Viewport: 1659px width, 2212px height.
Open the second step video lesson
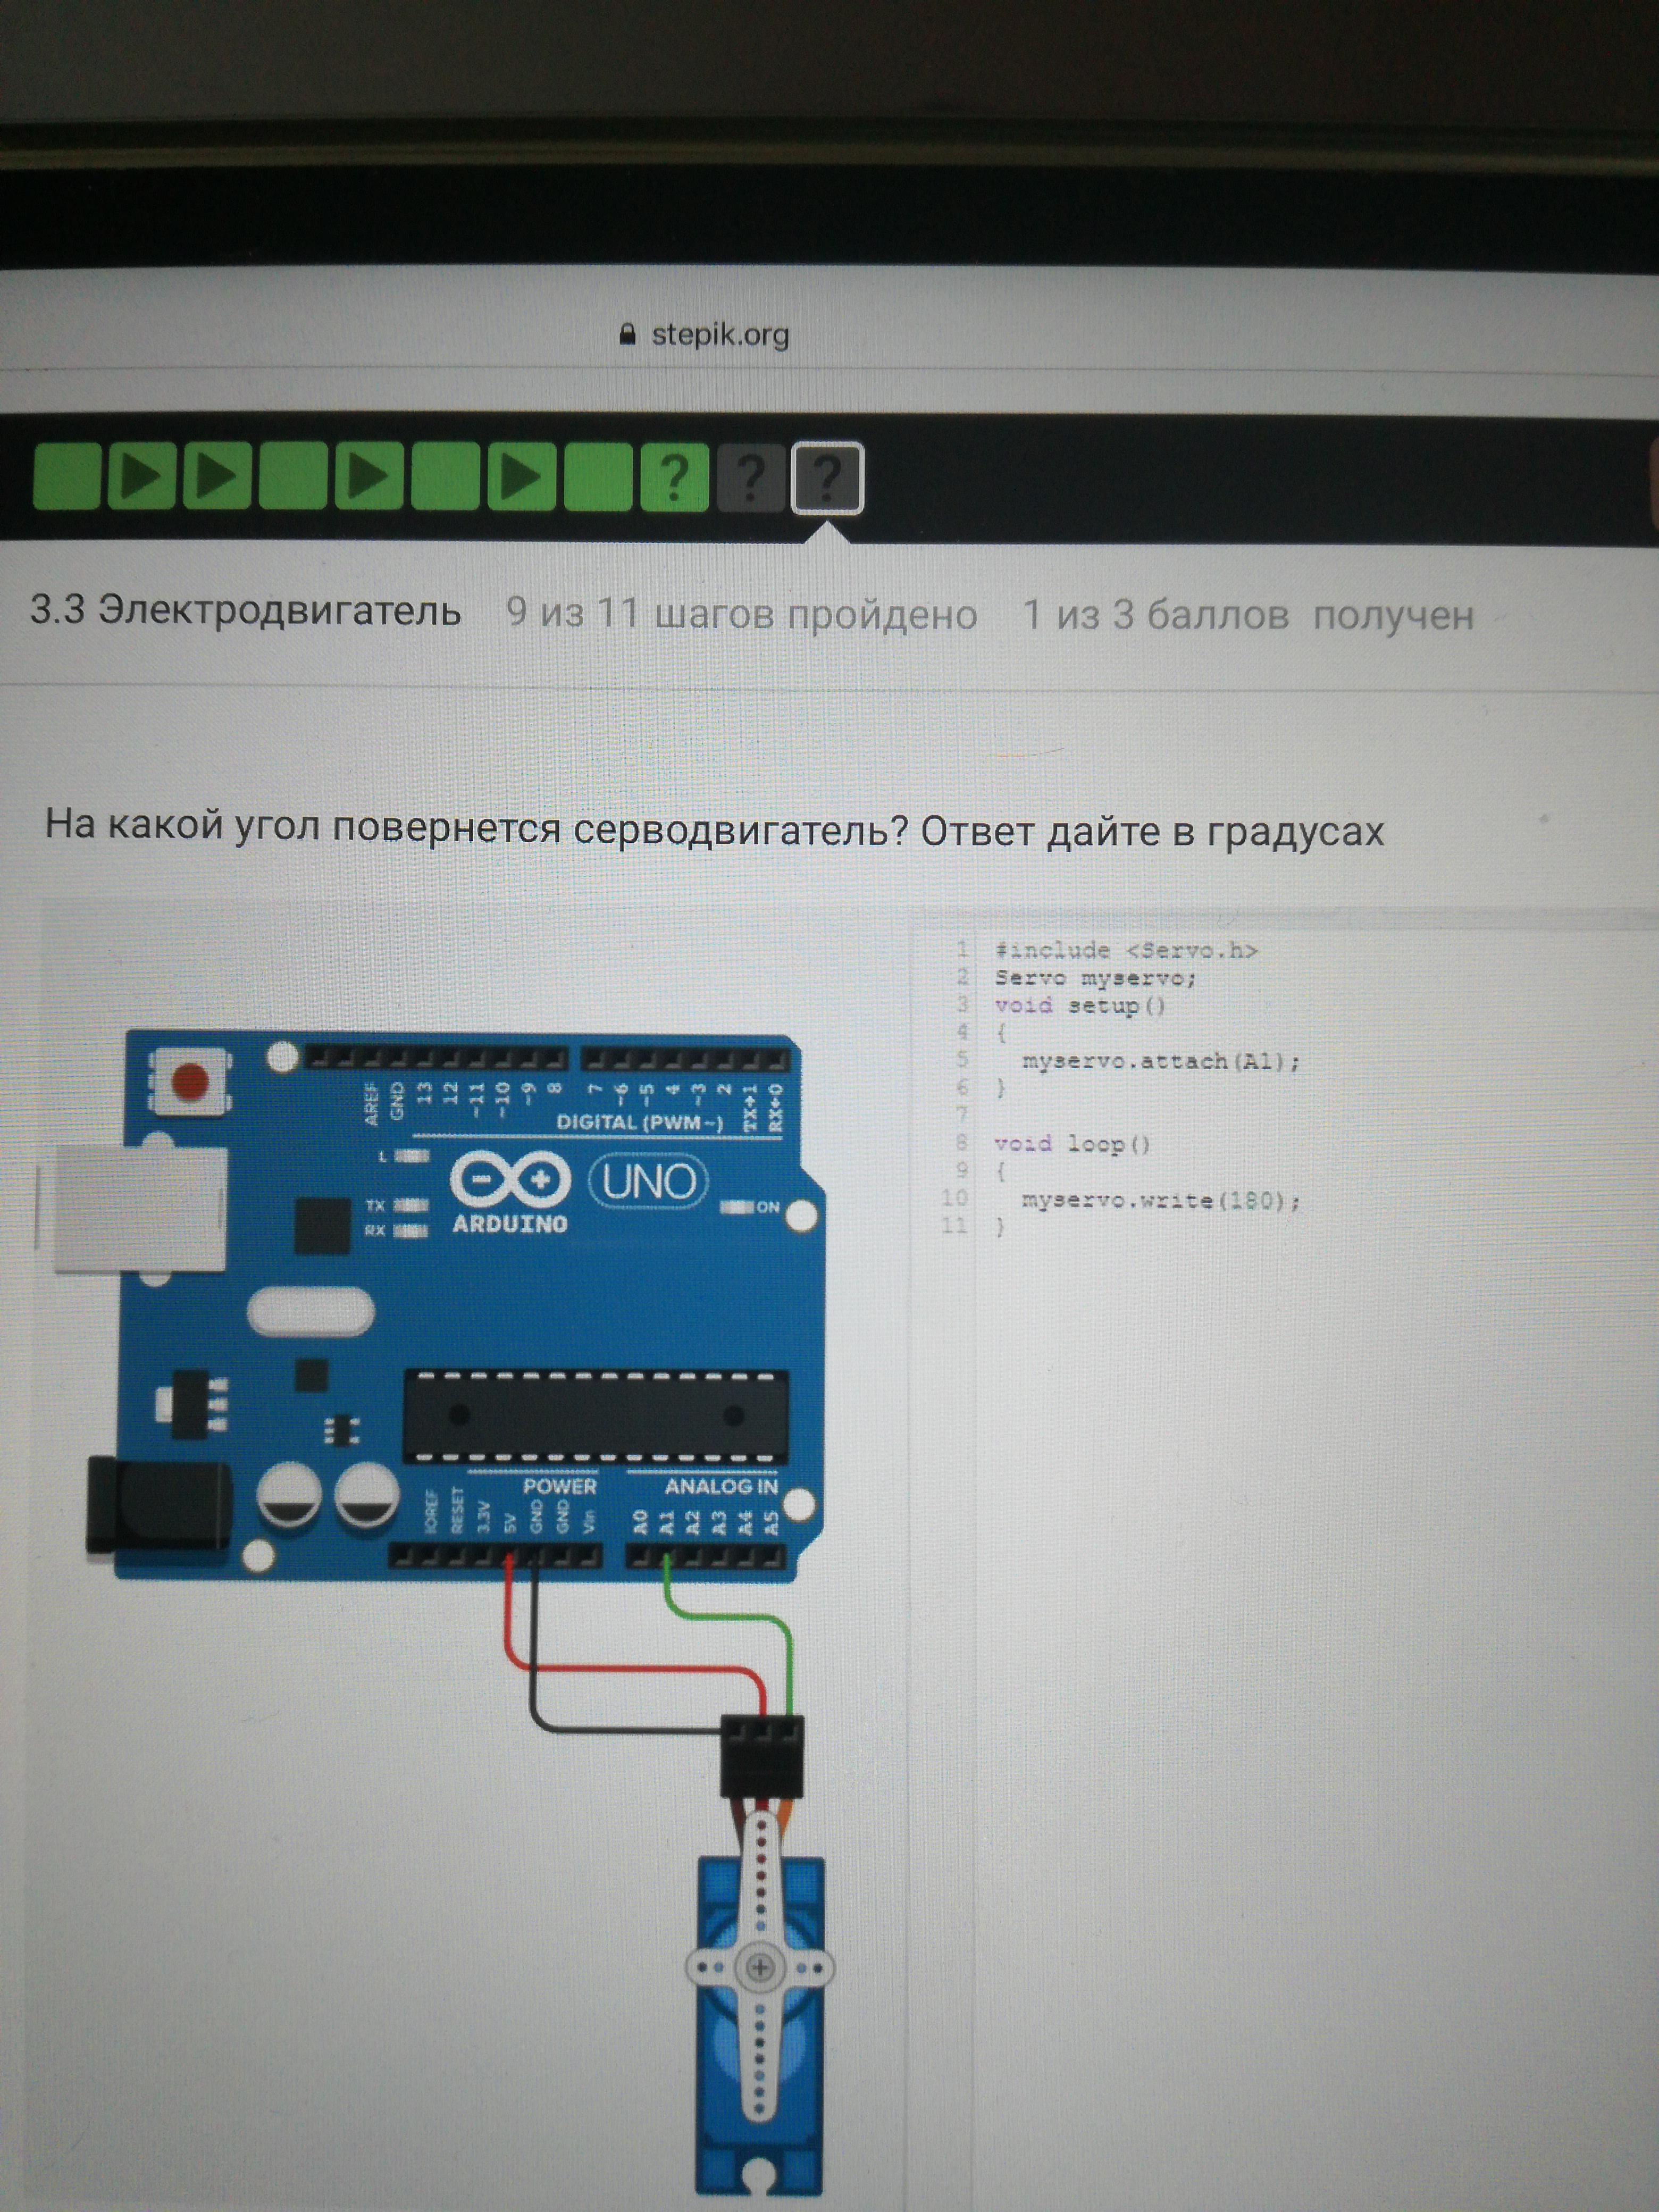(x=142, y=477)
